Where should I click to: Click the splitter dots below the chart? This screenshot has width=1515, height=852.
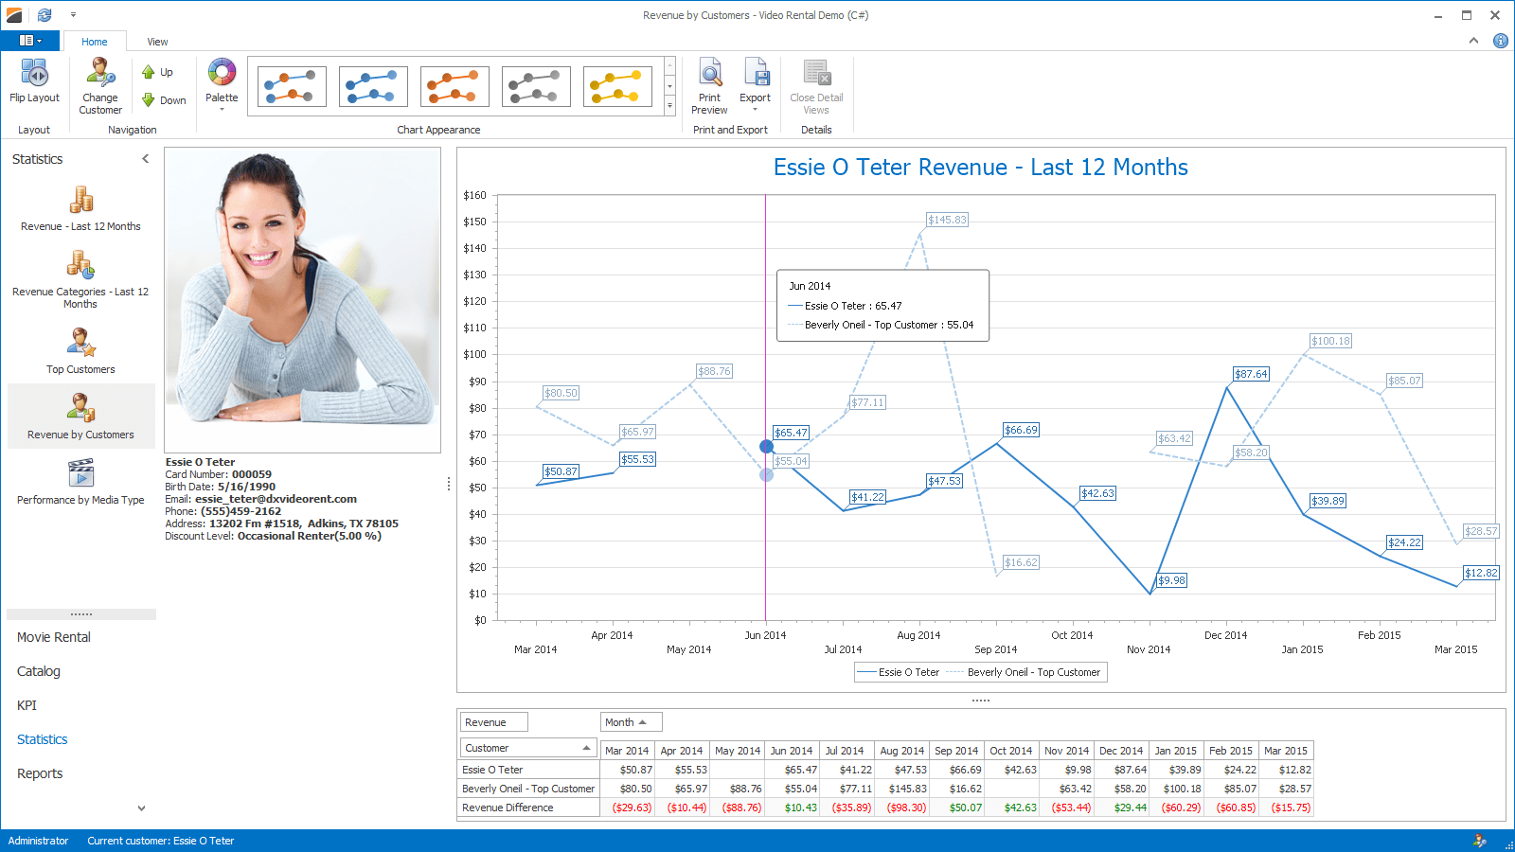[x=981, y=701]
